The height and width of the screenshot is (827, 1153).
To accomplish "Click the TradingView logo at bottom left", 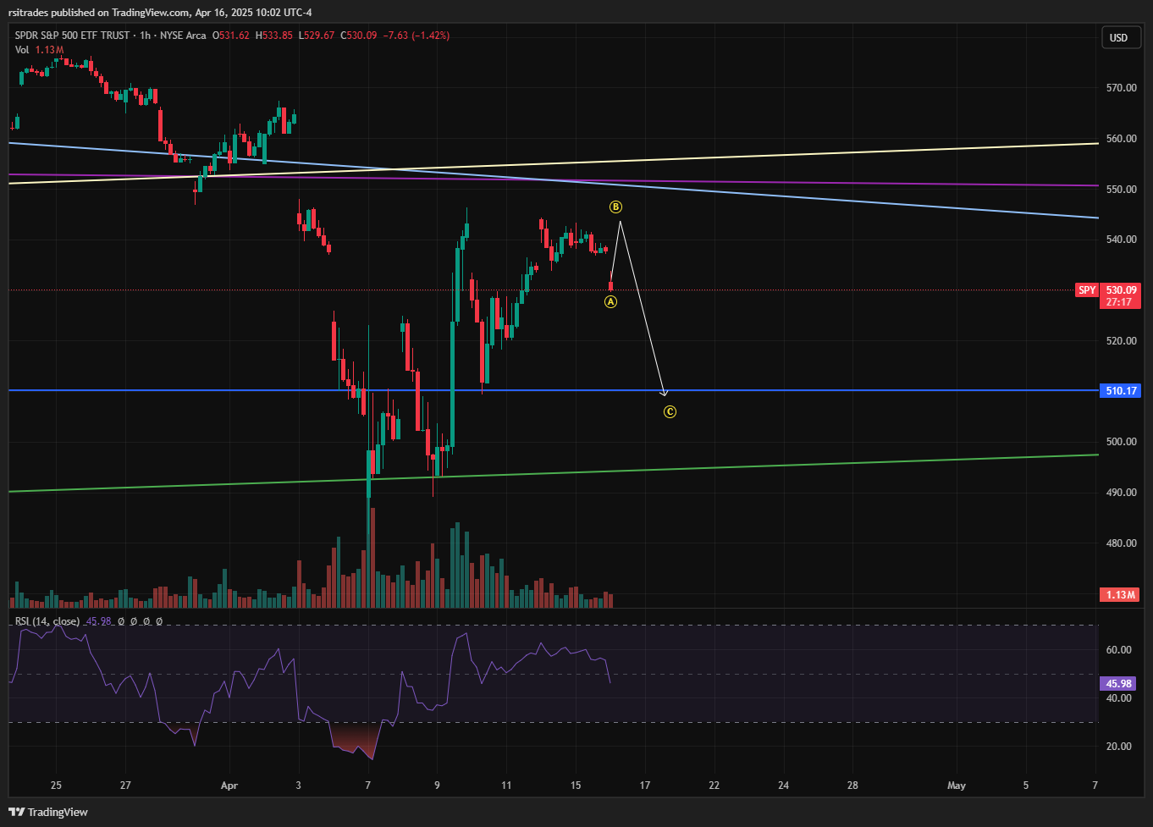I will 49,812.
